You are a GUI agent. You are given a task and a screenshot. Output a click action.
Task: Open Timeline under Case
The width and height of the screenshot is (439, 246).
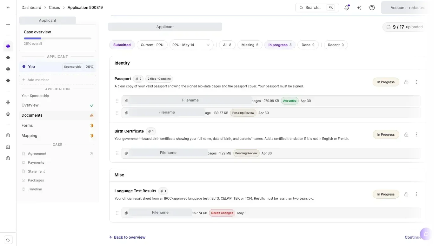[x=35, y=189]
